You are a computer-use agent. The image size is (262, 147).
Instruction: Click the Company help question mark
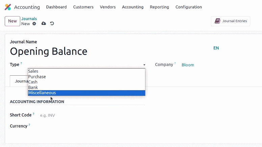[175, 63]
